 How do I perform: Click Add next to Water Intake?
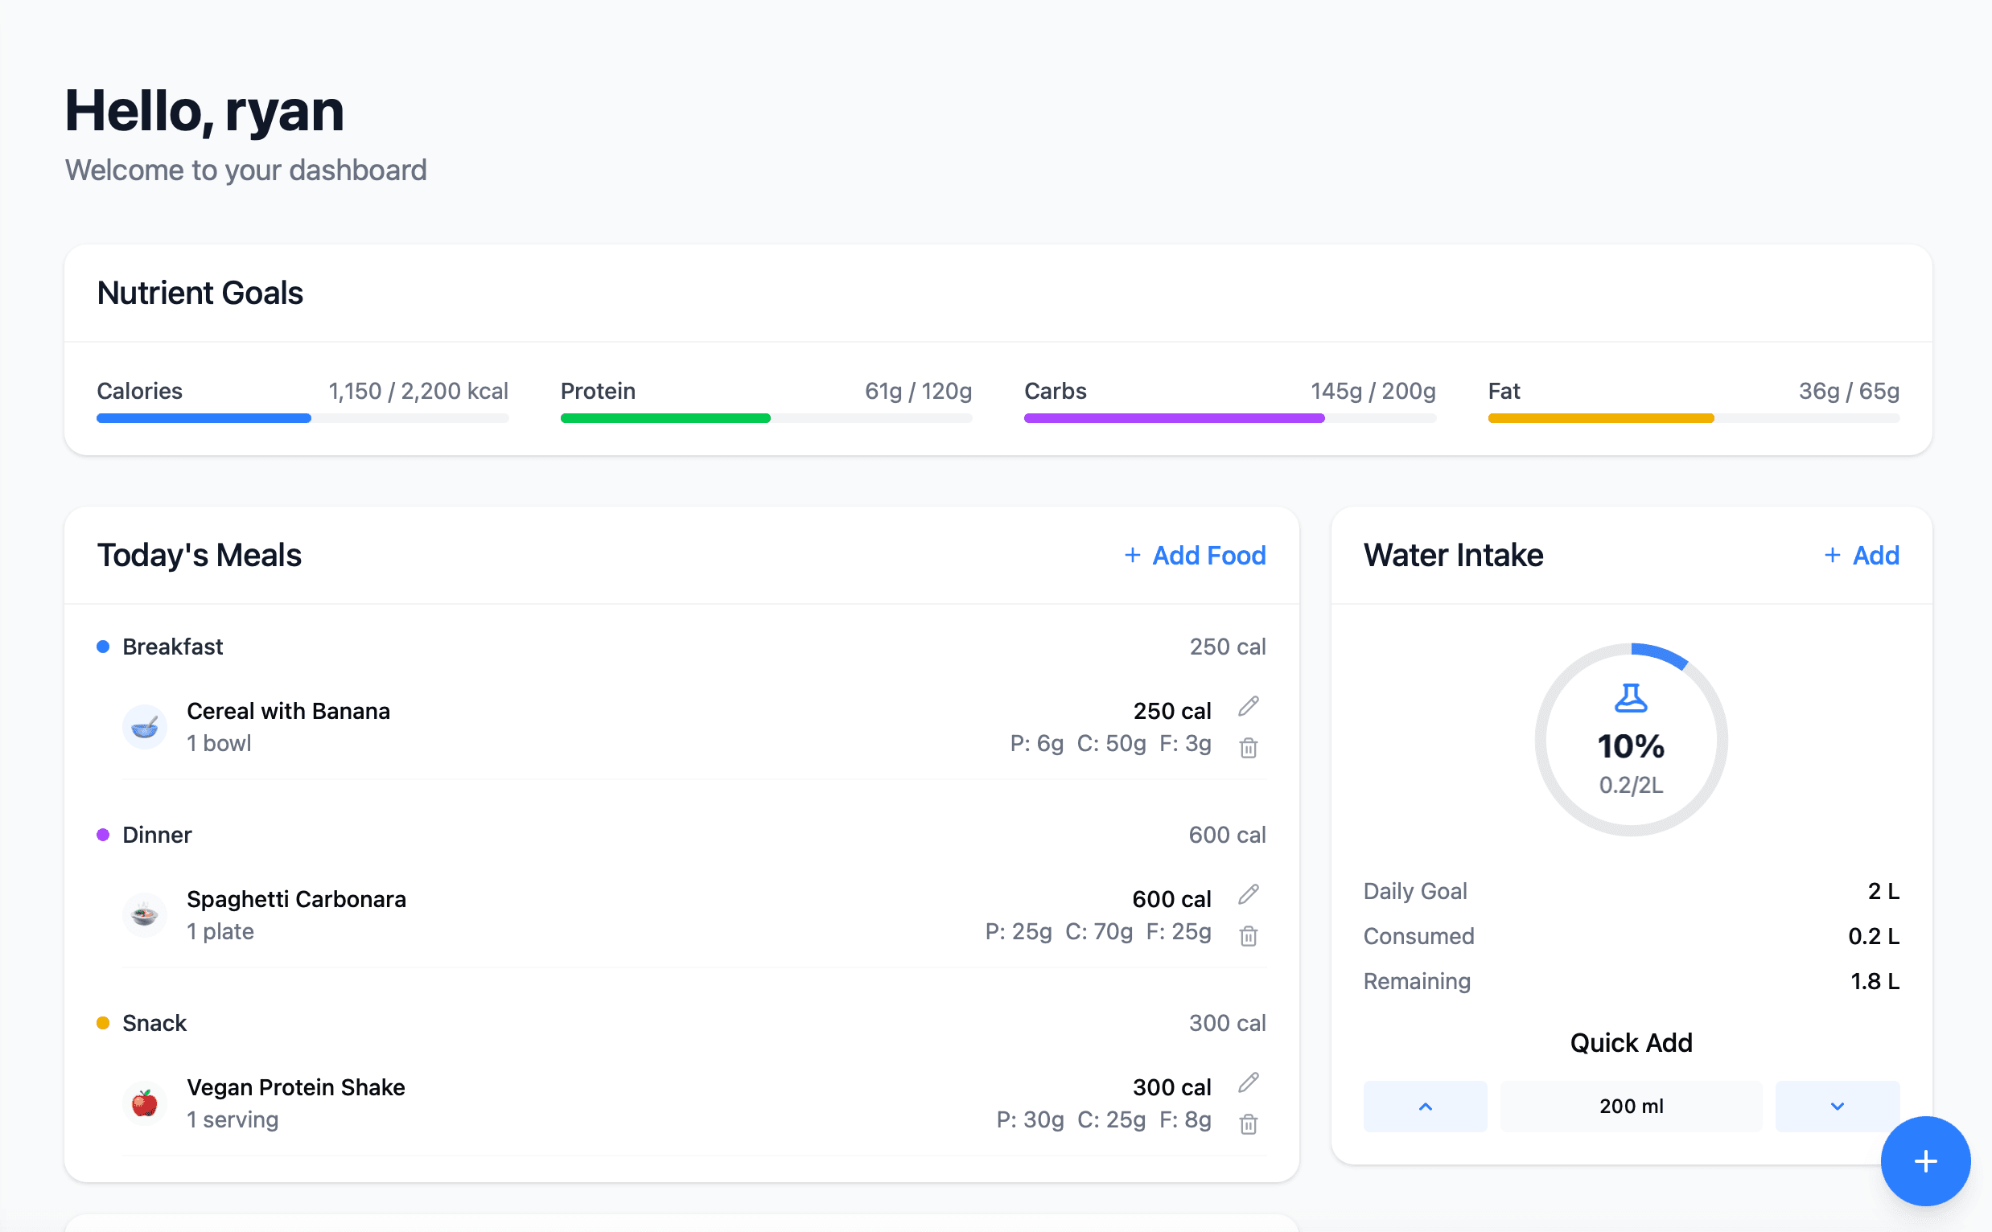click(1862, 555)
